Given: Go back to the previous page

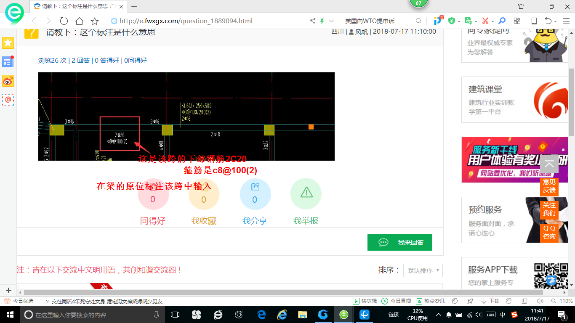Looking at the screenshot, I should (x=34, y=21).
